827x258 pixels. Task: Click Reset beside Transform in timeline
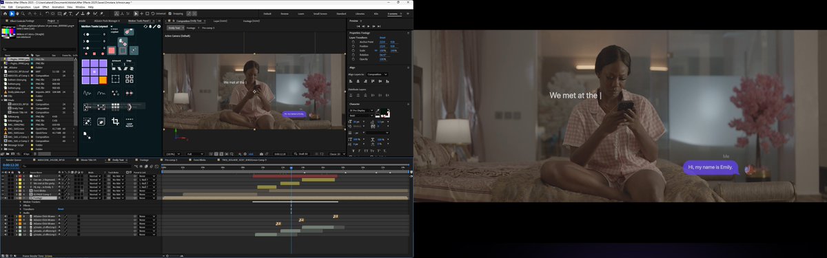(61, 209)
